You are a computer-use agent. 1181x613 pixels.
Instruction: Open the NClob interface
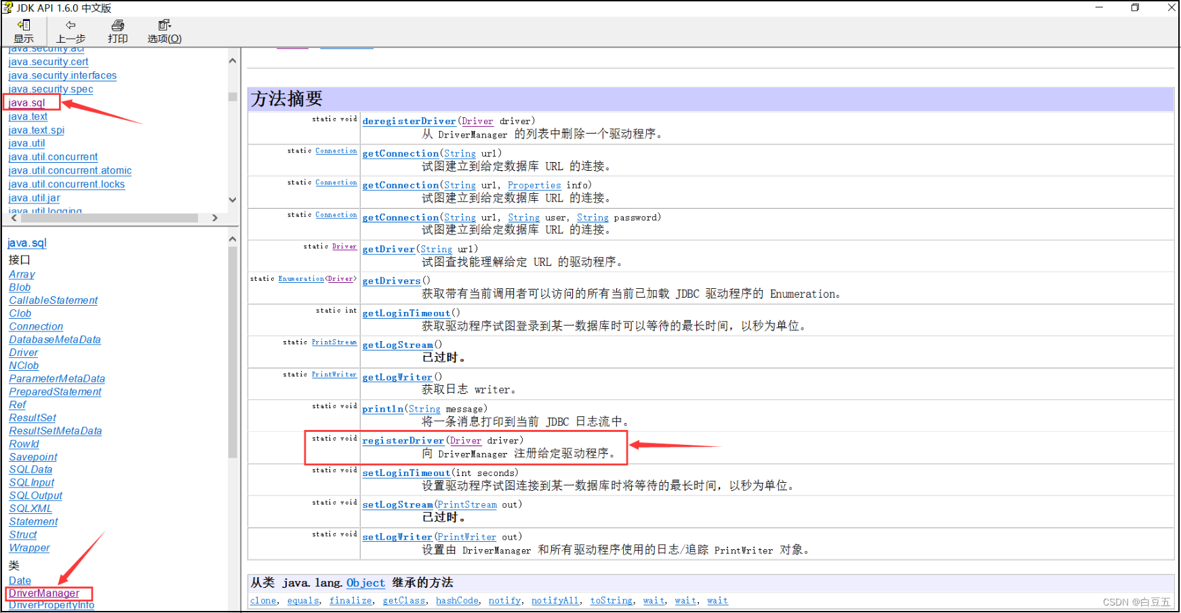pos(24,365)
